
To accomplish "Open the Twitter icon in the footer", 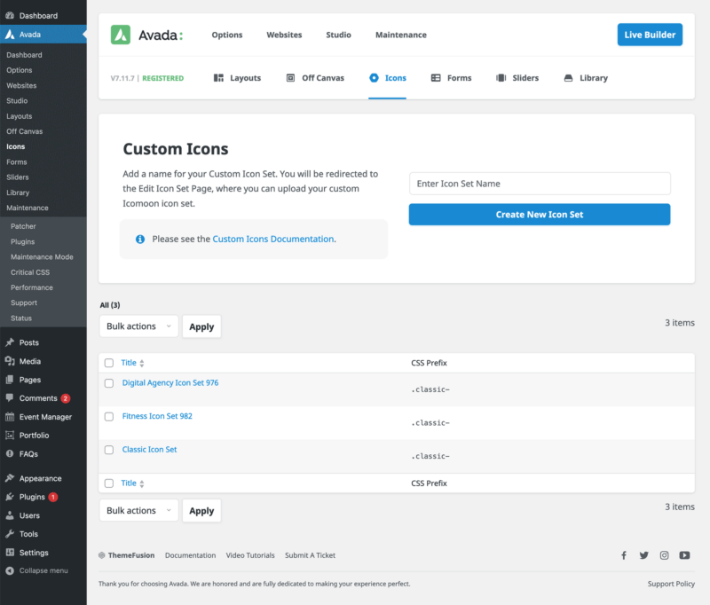I will pyautogui.click(x=643, y=555).
